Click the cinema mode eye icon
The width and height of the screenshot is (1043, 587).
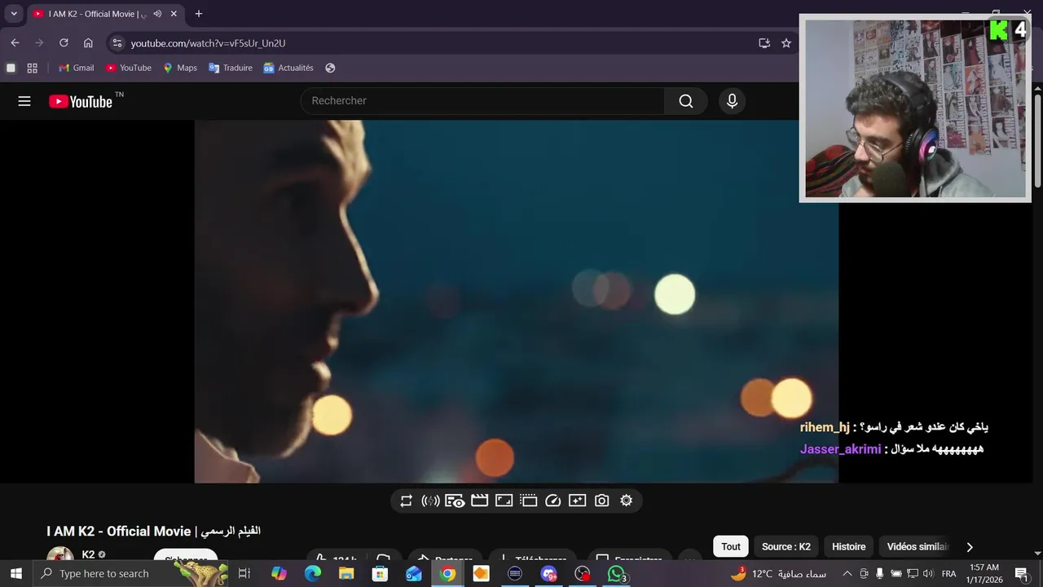coord(455,501)
